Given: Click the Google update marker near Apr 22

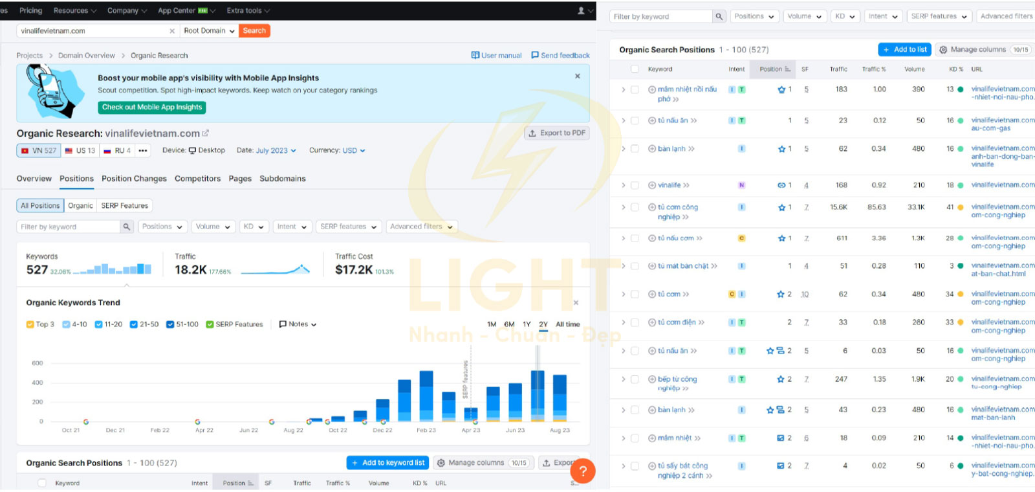Looking at the screenshot, I should (197, 422).
